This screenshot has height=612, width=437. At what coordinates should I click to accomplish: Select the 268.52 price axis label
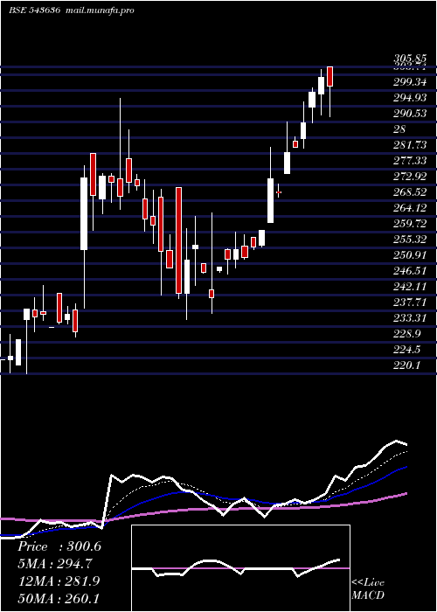click(x=410, y=192)
